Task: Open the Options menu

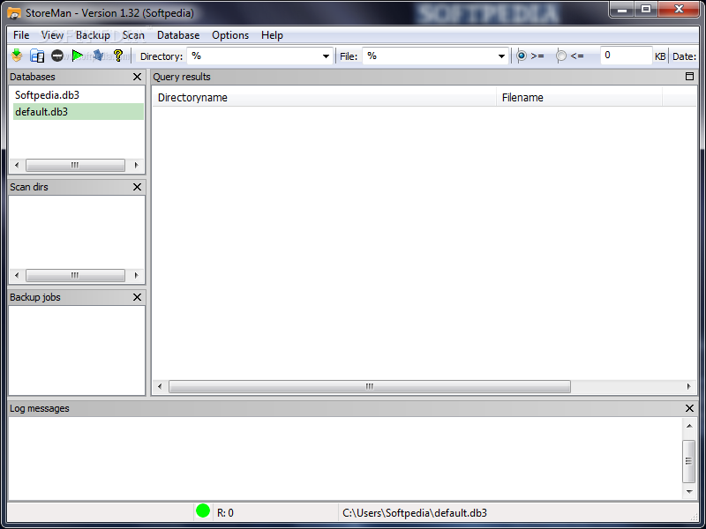Action: click(x=230, y=35)
